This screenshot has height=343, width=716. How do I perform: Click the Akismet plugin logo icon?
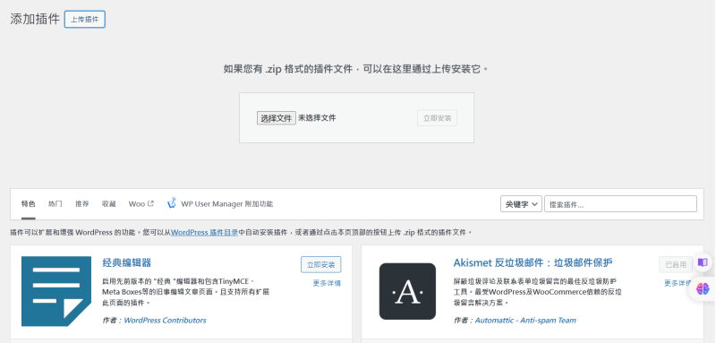click(407, 291)
